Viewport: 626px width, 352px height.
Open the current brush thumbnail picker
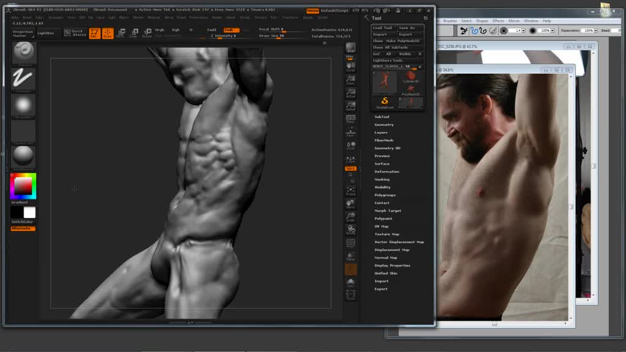24,53
